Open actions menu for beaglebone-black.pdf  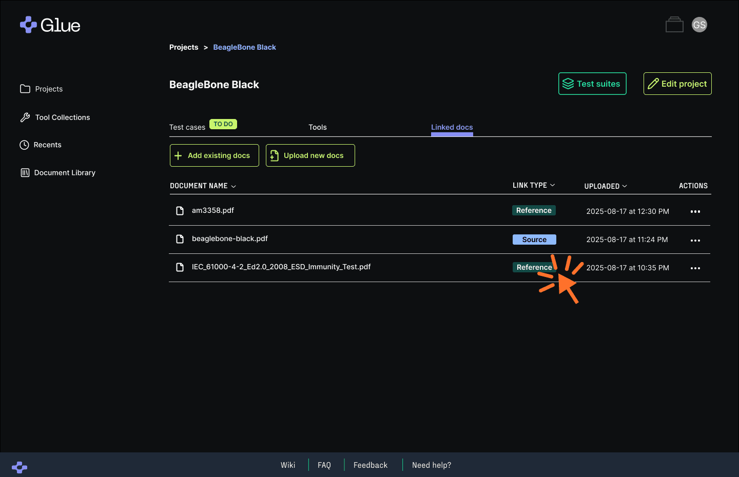pos(695,240)
